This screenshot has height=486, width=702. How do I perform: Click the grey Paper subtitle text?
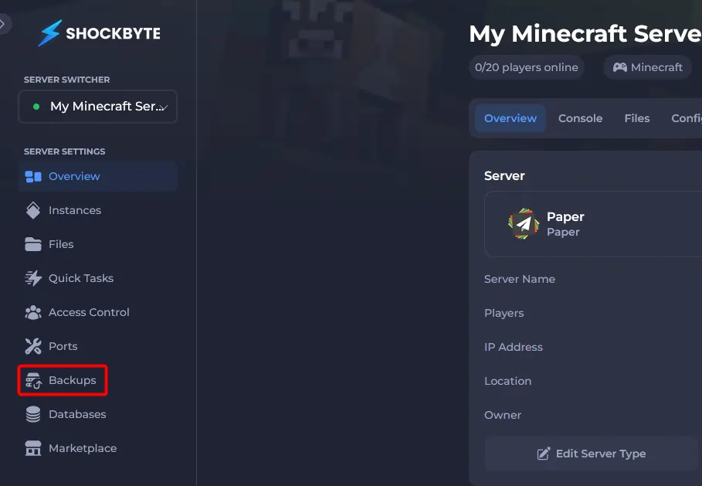[x=563, y=232]
